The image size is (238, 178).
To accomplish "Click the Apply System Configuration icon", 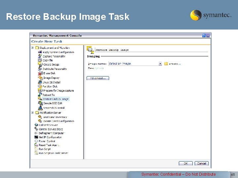I will pyautogui.click(x=40, y=52).
